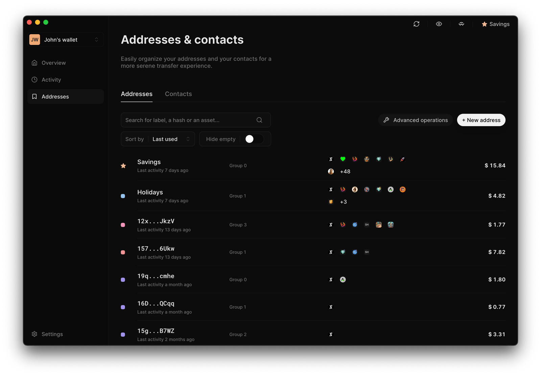
Task: Expand the +48 hidden tokens on Savings
Action: coord(345,171)
